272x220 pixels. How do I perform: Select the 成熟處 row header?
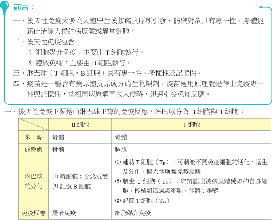[34, 150]
